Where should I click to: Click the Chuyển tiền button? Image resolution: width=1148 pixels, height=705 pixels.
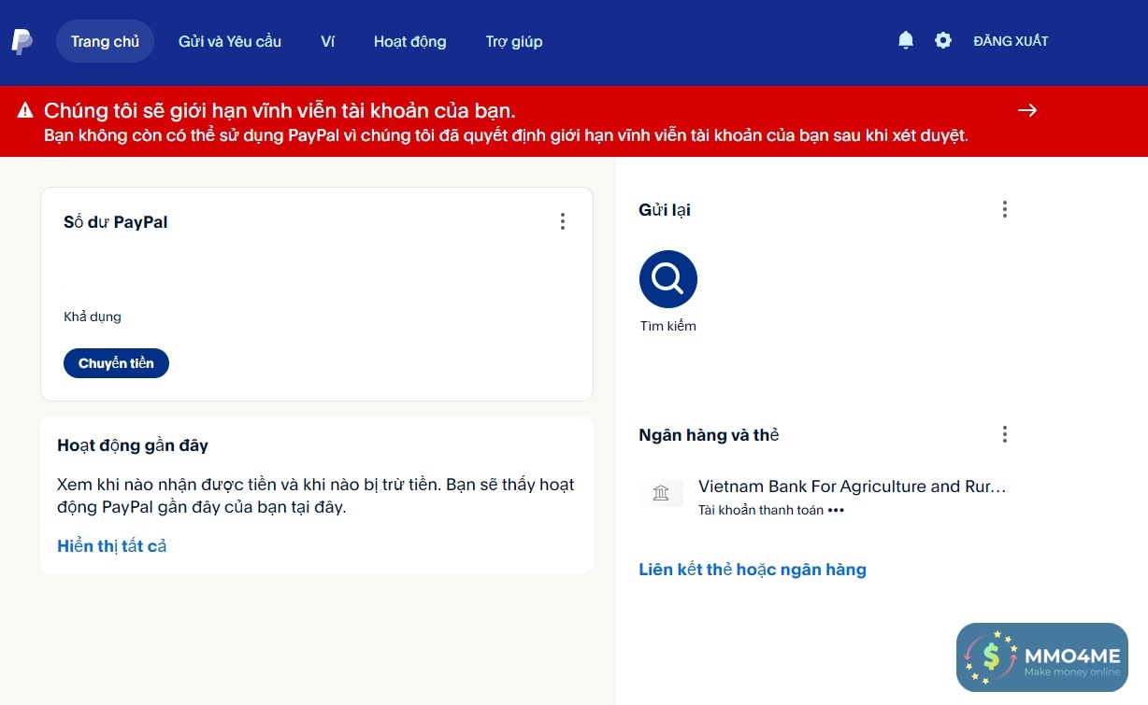tap(116, 363)
